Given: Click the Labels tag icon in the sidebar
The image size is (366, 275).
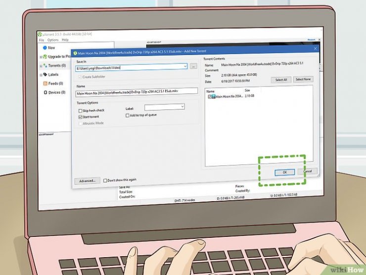Looking at the screenshot, I should tap(46, 75).
